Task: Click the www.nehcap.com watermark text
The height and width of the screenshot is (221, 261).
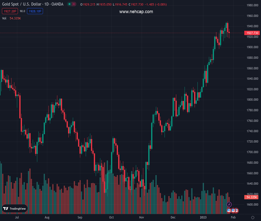Action: click(x=136, y=12)
